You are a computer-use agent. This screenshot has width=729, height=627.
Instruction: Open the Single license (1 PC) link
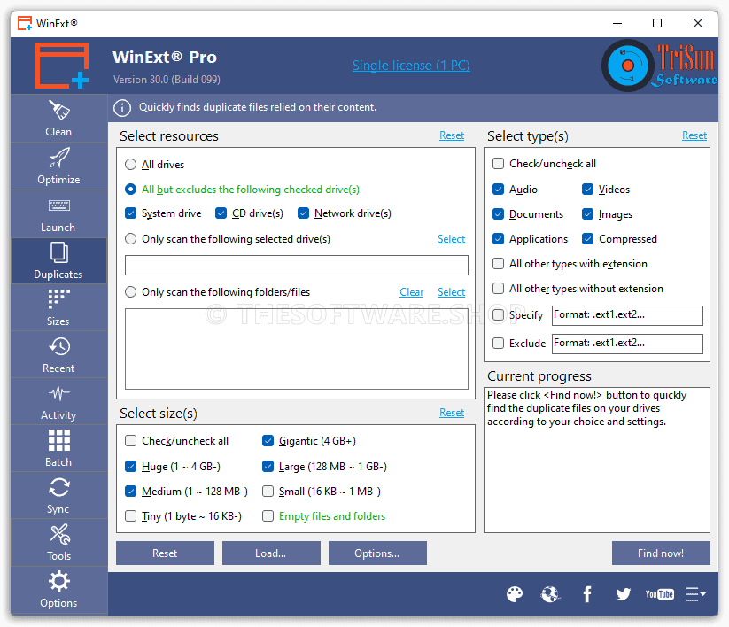(411, 66)
